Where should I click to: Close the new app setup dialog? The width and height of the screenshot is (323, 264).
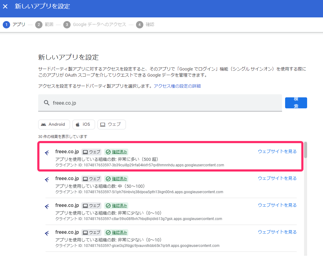[6, 6]
